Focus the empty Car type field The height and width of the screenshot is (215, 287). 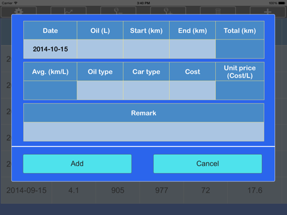click(x=146, y=90)
